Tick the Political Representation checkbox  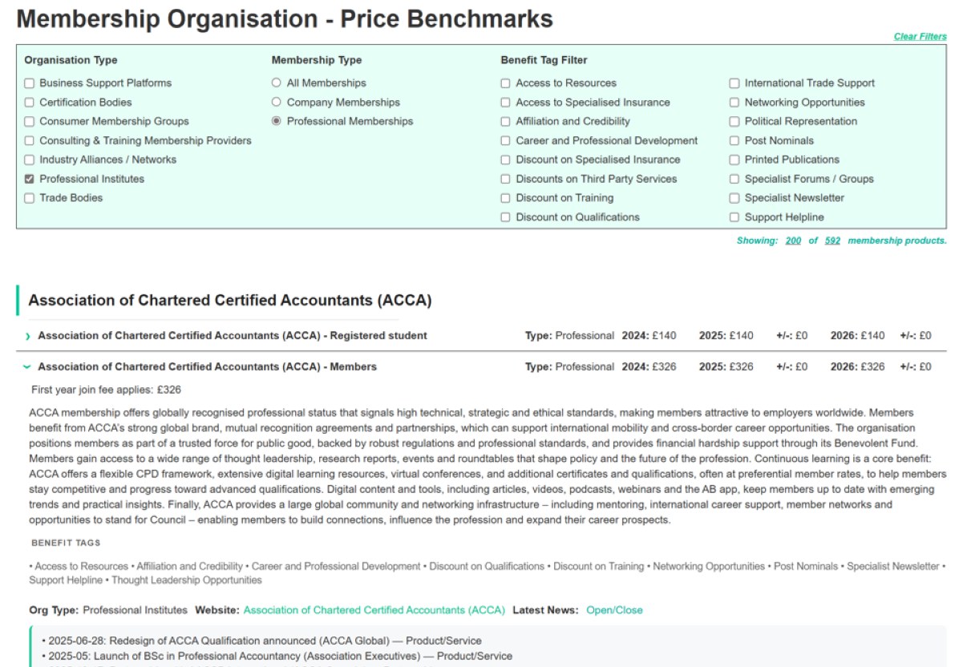click(x=734, y=122)
